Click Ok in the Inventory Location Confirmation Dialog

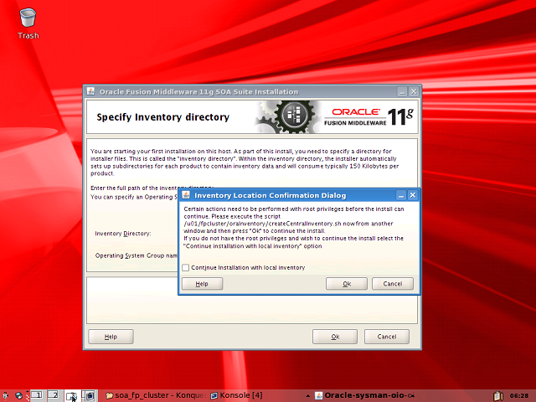pyautogui.click(x=346, y=284)
